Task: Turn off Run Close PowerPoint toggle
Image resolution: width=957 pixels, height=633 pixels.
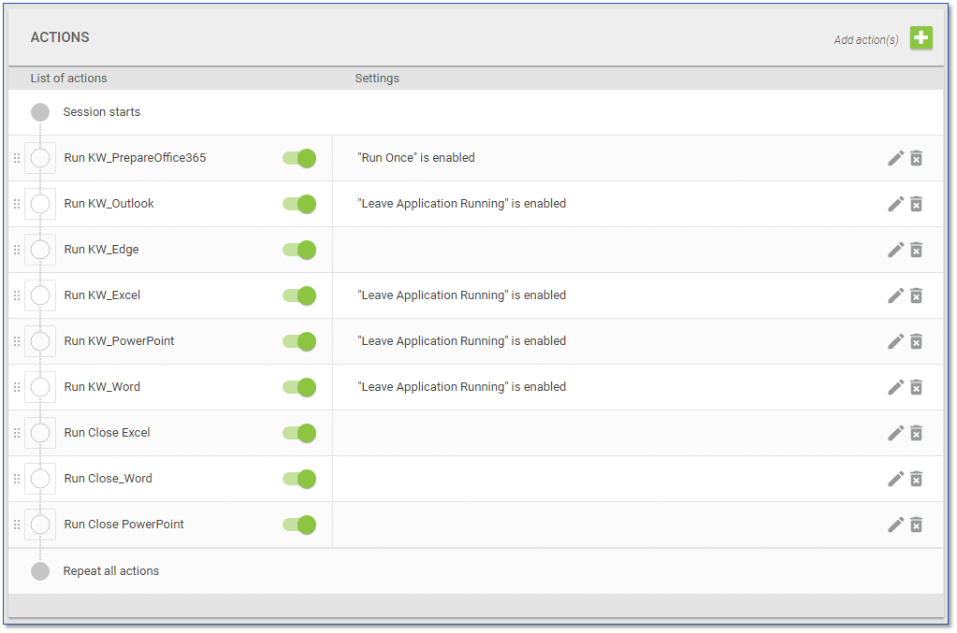Action: (299, 525)
